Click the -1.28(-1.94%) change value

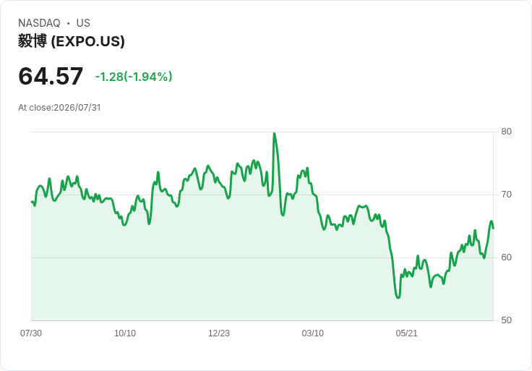[x=134, y=77]
